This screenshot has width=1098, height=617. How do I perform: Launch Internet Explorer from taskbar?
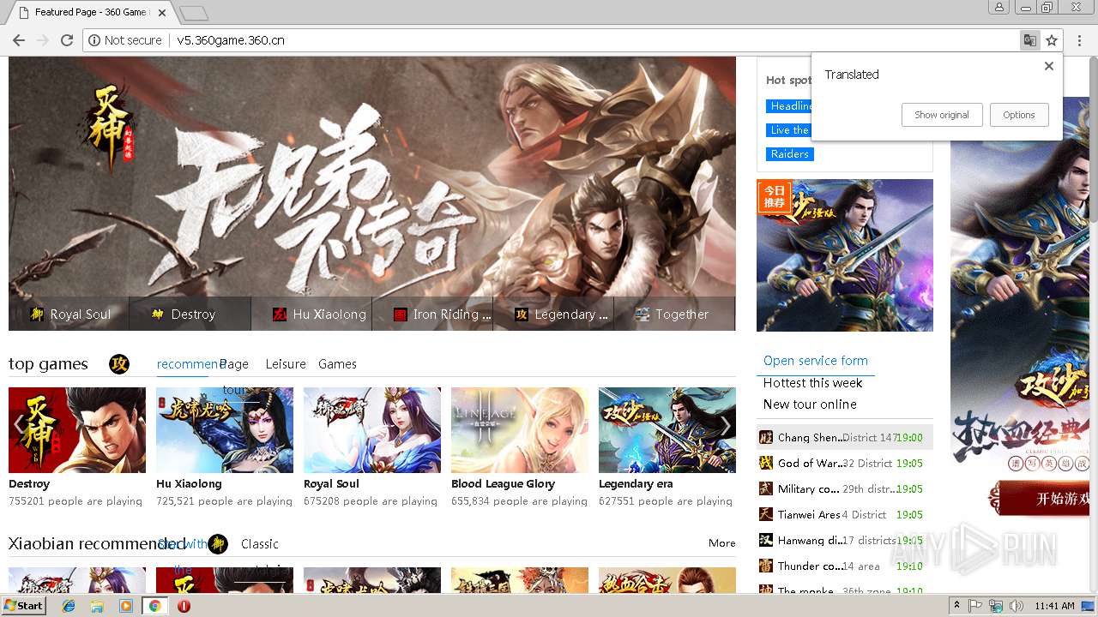(x=69, y=606)
